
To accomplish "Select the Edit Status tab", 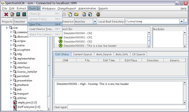I will [62, 54].
